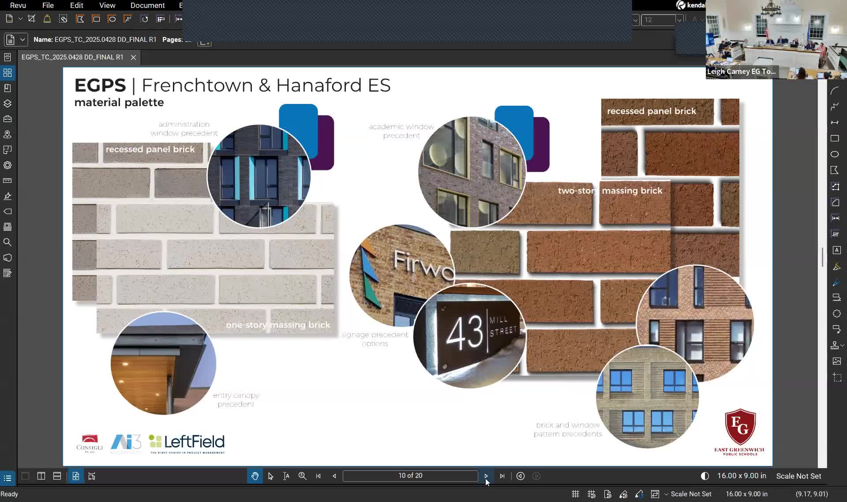Expand the status bar Scale Not Set dropdown
This screenshot has width=847, height=502.
[x=666, y=494]
